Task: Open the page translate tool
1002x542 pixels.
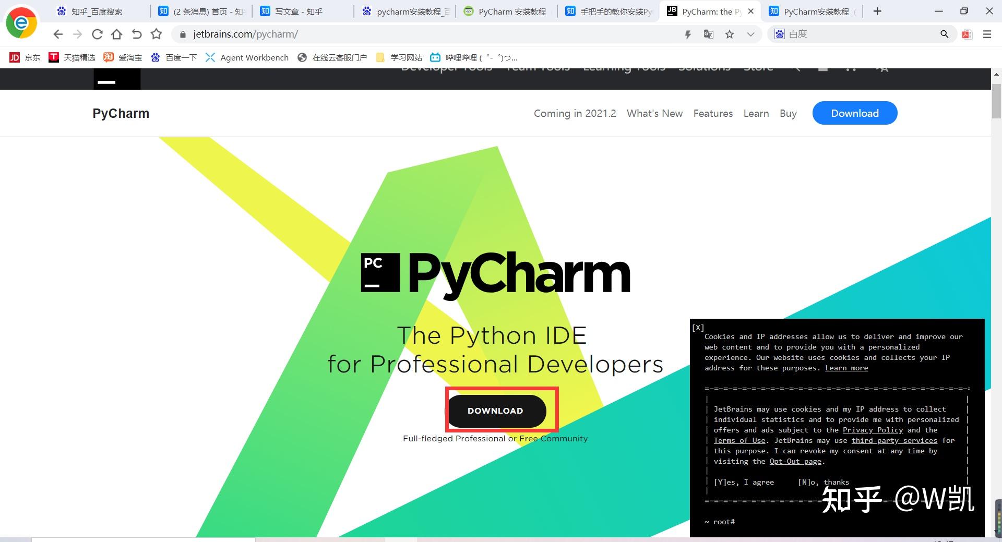Action: 708,34
